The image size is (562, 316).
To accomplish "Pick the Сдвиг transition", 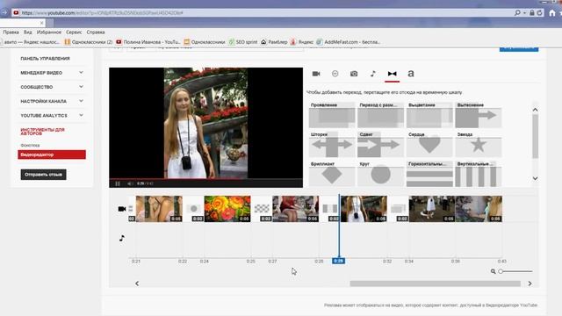I will pyautogui.click(x=380, y=144).
